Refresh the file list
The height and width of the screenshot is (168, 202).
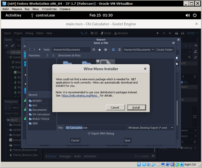point(94,50)
